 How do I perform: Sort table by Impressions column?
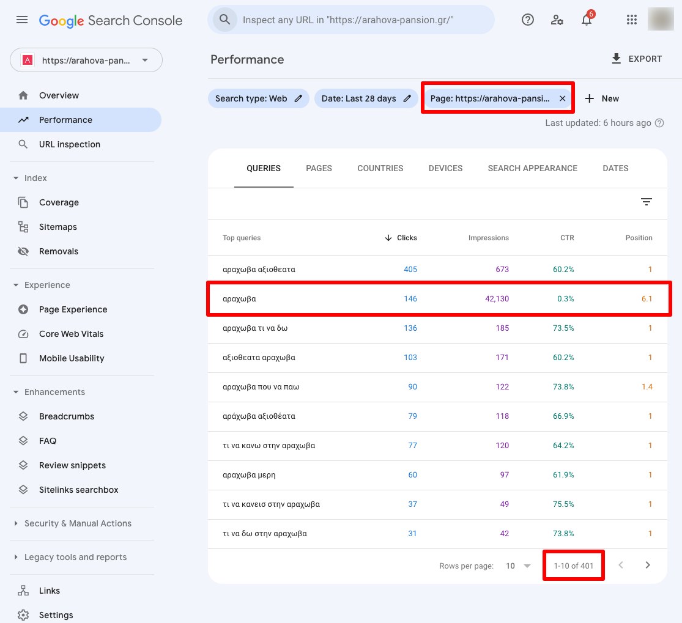tap(489, 238)
